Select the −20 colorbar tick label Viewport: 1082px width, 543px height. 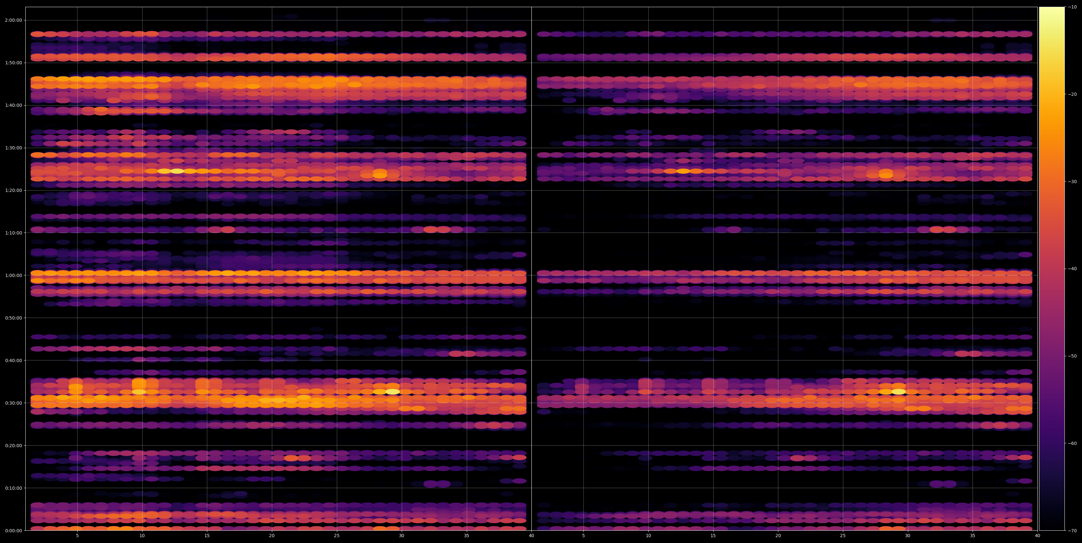[x=1072, y=95]
